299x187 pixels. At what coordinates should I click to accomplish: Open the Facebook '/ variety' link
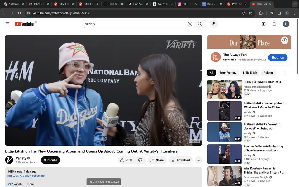coord(15,184)
